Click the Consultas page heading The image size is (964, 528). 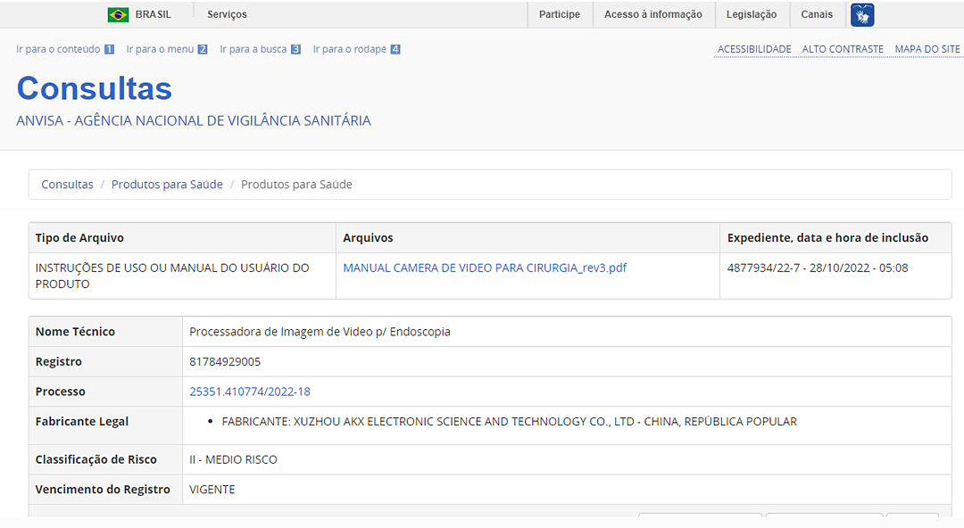tap(95, 88)
